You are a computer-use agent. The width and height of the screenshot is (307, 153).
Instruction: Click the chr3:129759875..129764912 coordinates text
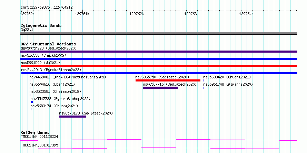[47, 8]
